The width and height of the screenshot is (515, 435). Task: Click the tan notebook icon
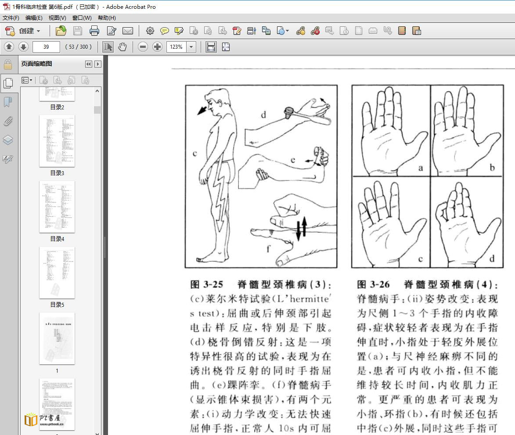[402, 31]
